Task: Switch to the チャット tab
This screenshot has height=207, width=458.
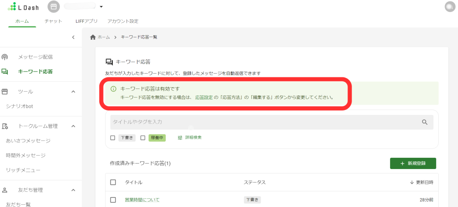Action: pos(53,21)
